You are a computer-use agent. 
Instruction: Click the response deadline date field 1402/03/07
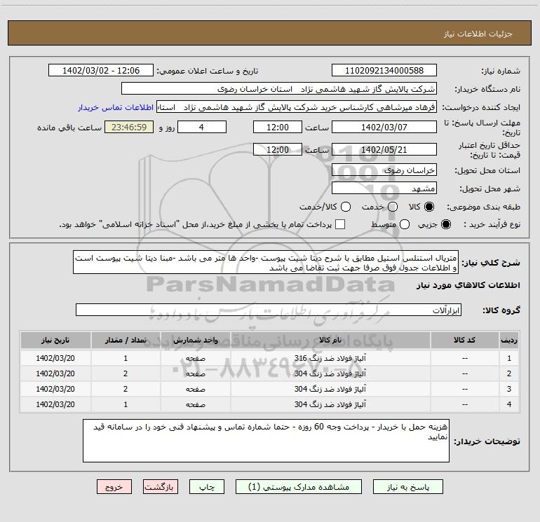pyautogui.click(x=383, y=128)
